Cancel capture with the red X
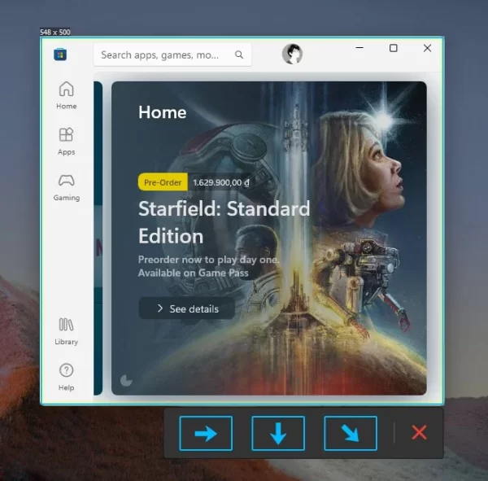The width and height of the screenshot is (488, 481). (x=419, y=433)
